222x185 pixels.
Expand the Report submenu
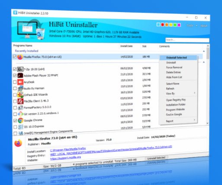point(178,121)
